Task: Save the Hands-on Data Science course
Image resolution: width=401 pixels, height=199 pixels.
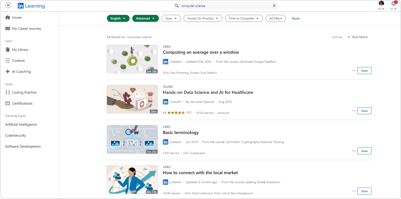Action: click(x=364, y=111)
